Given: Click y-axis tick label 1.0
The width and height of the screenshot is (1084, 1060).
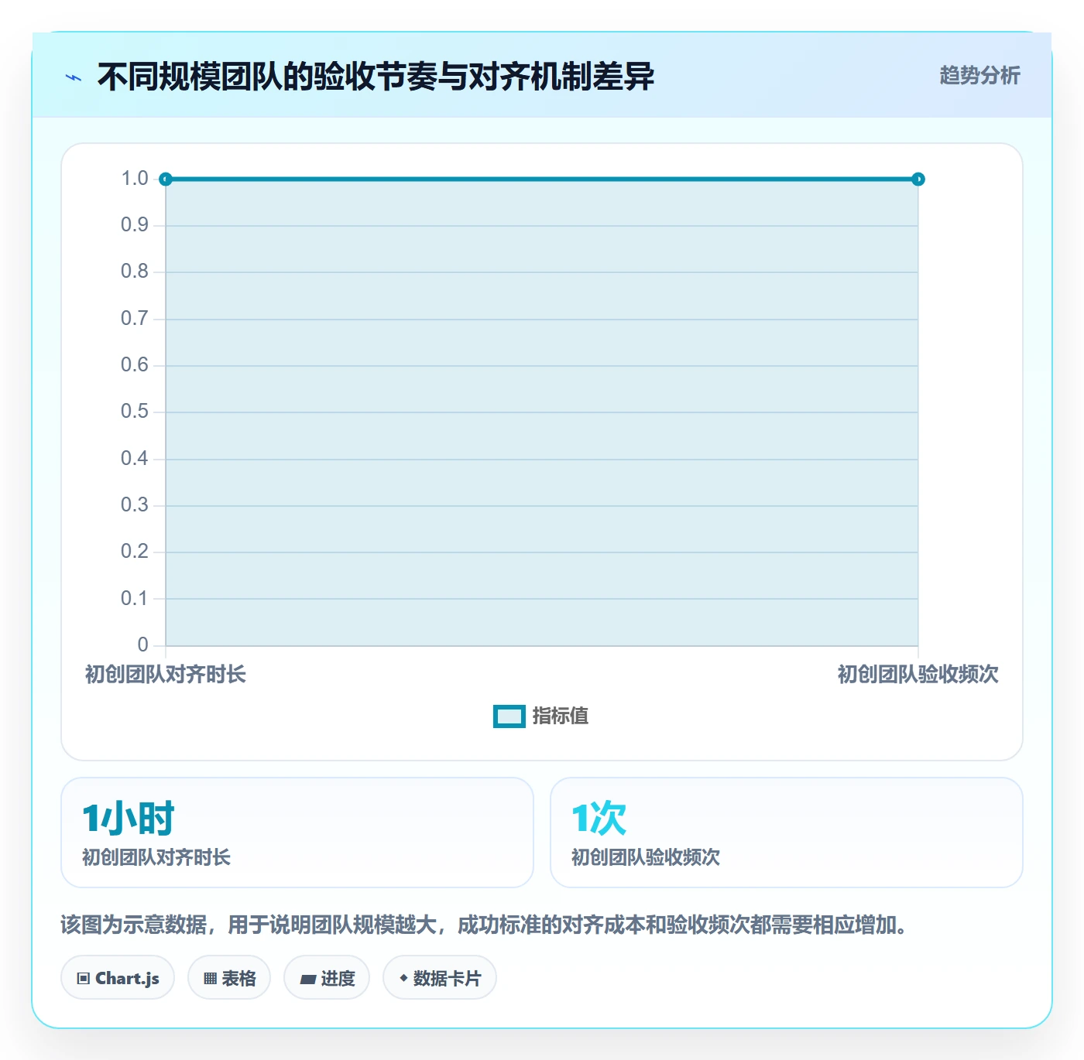Looking at the screenshot, I should point(135,179).
